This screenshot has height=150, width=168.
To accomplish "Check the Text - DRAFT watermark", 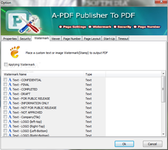I will tap(5, 94).
